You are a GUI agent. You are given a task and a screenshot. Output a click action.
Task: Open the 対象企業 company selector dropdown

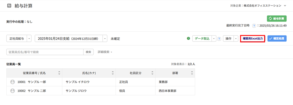285,6
